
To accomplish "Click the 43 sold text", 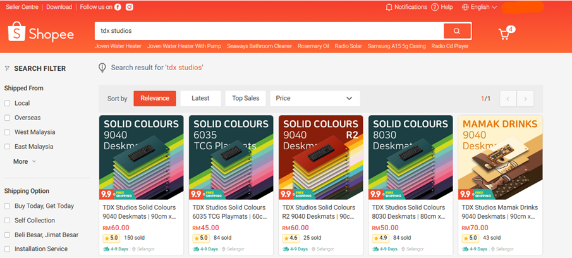I will pyautogui.click(x=492, y=238).
